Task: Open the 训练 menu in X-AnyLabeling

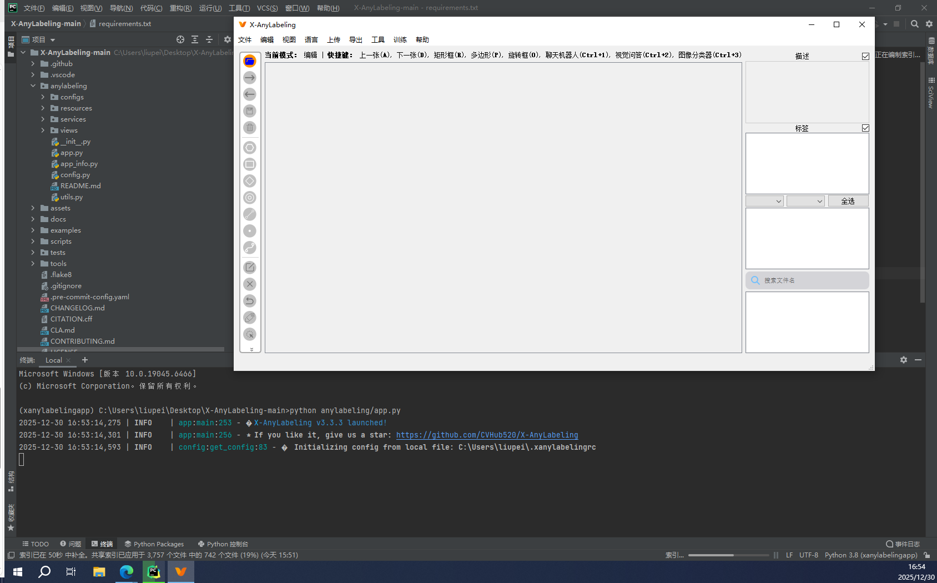Action: click(400, 40)
